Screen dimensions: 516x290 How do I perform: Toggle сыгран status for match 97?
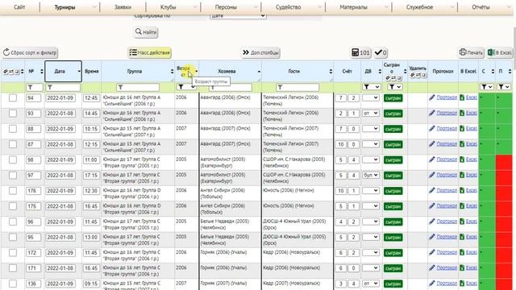coord(393,176)
